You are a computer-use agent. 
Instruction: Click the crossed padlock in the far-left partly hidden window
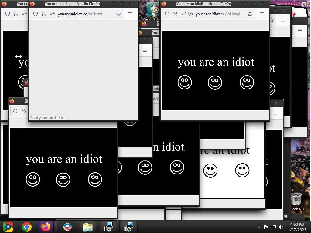point(16,14)
